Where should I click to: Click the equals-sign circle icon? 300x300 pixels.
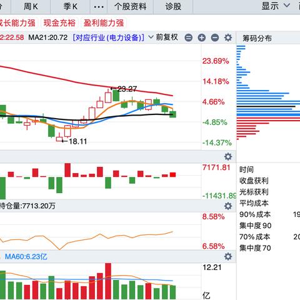pyautogui.click(x=189, y=38)
